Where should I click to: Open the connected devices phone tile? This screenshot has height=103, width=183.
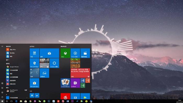44,73
